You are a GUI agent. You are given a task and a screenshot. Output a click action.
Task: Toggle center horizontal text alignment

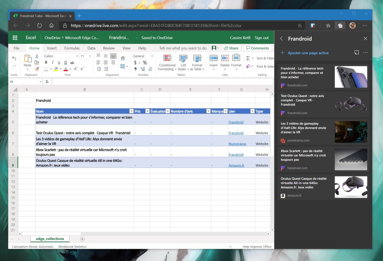click(x=106, y=63)
